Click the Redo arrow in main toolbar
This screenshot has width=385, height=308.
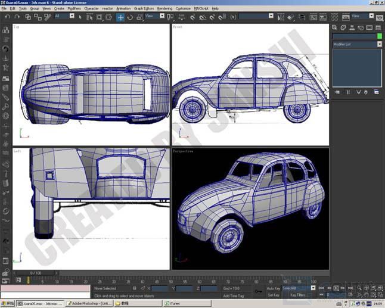pyautogui.click(x=17, y=17)
